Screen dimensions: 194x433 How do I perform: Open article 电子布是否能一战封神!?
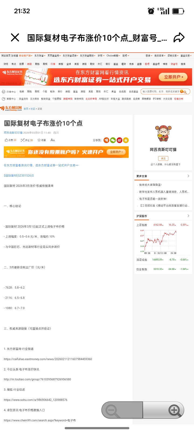(x=153, y=199)
